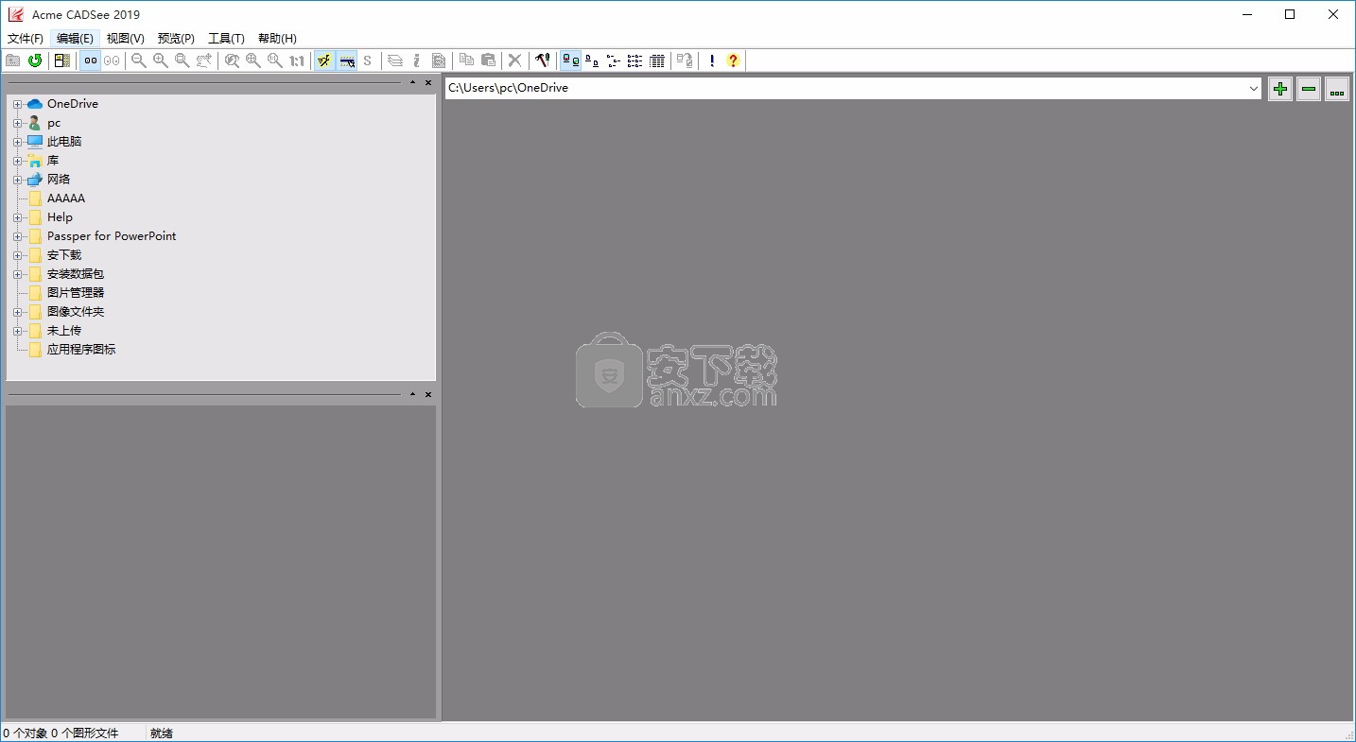This screenshot has height=742, width=1356.
Task: Open the 工具(T) menu
Action: point(226,39)
